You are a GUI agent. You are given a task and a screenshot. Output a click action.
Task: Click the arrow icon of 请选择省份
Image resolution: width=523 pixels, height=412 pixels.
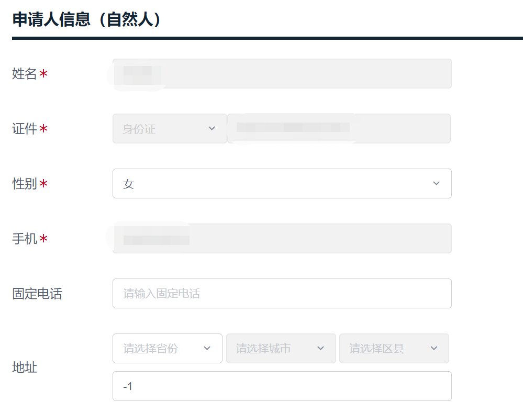[207, 348]
